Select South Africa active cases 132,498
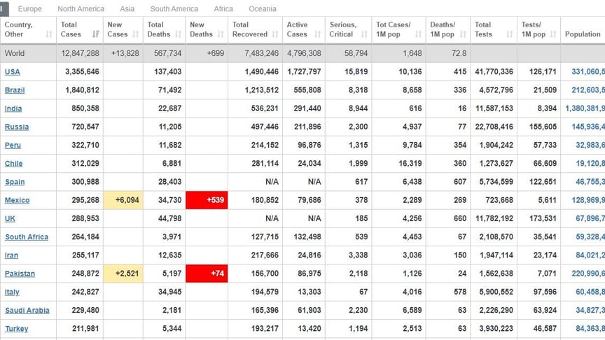This screenshot has width=605, height=340. click(x=307, y=237)
